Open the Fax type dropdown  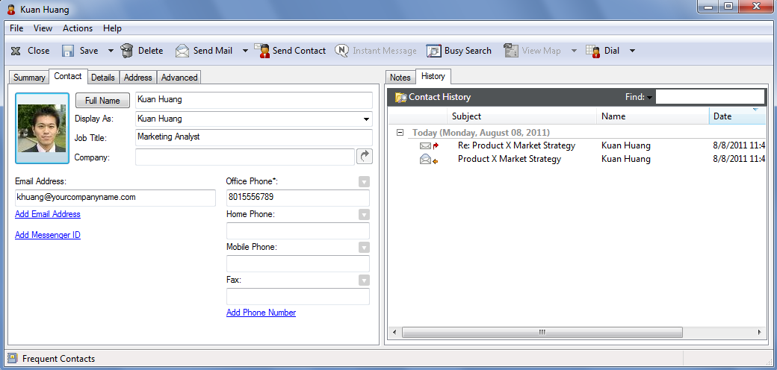click(365, 280)
